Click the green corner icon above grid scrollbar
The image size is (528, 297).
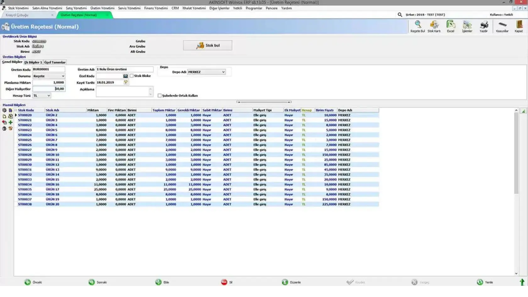[524, 111]
